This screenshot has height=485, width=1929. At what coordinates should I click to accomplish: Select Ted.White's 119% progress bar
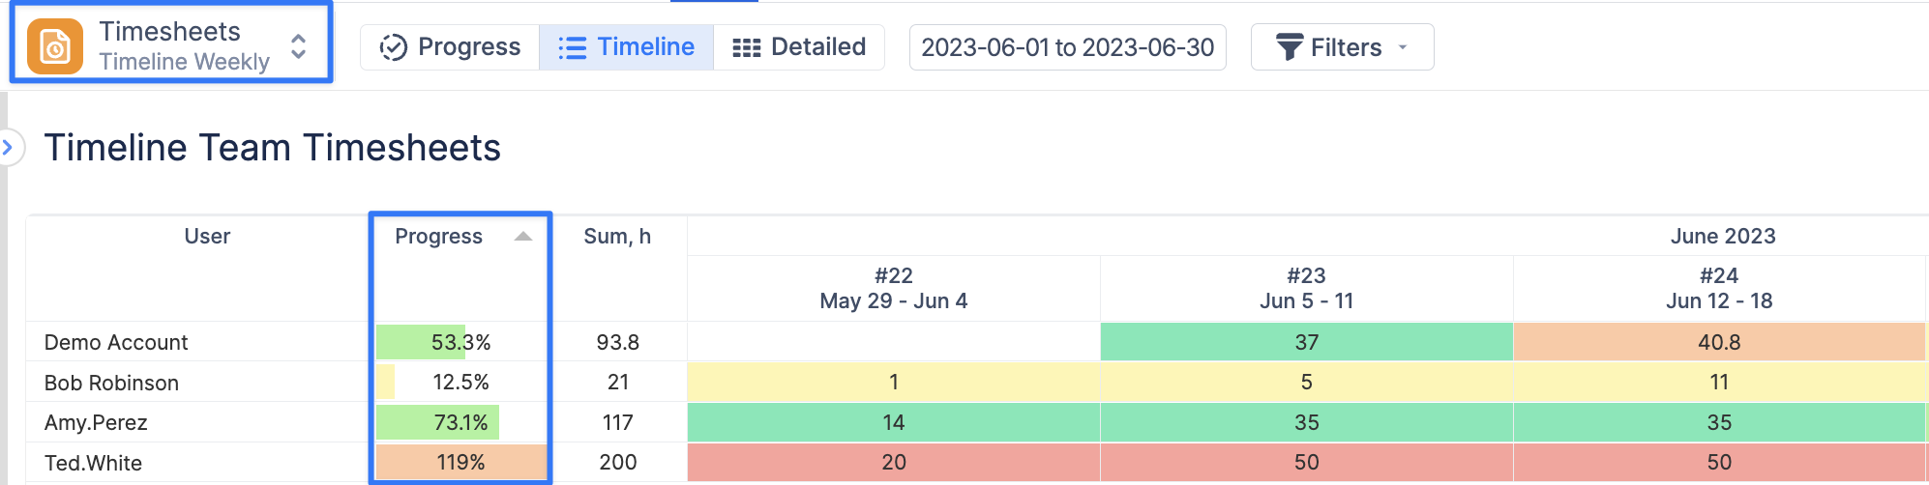coord(460,463)
